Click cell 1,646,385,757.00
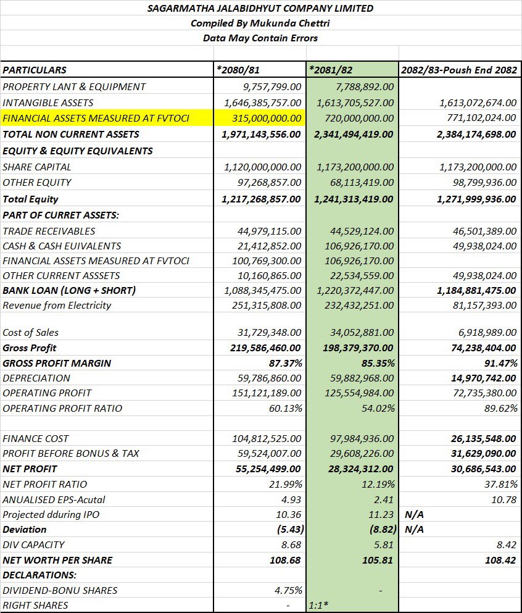The width and height of the screenshot is (522, 613). [x=263, y=103]
